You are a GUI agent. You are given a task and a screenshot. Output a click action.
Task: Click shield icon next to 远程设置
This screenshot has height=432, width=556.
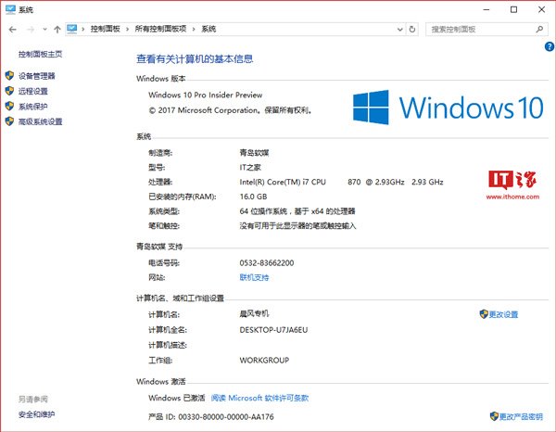[10, 91]
